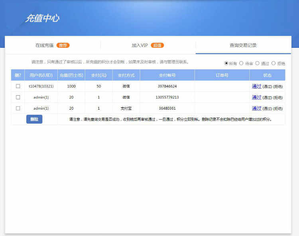Click the orange 超值 badge

[x=157, y=45]
